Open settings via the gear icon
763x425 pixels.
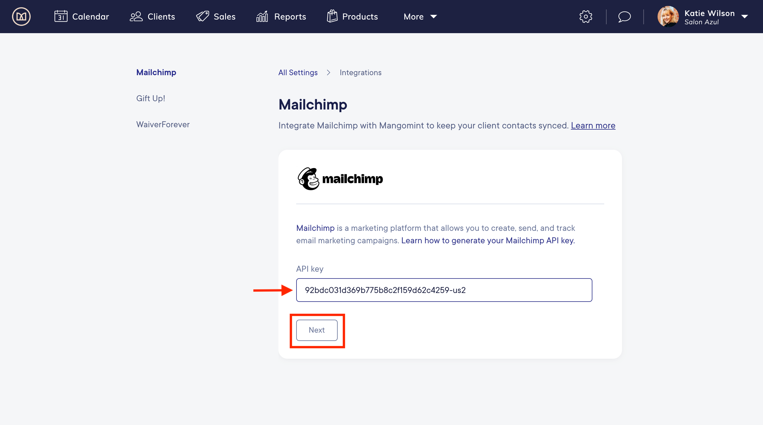tap(586, 17)
